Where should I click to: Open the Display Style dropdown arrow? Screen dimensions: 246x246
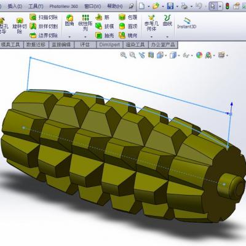179,55
